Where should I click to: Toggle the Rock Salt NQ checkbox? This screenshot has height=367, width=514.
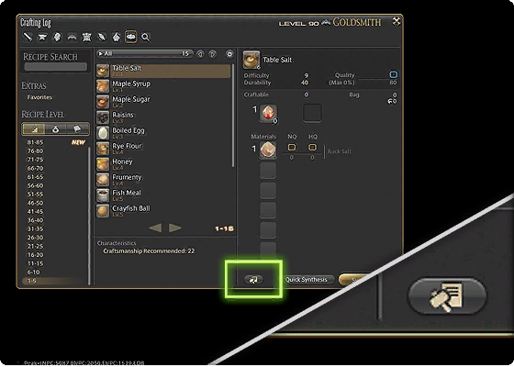coord(292,147)
